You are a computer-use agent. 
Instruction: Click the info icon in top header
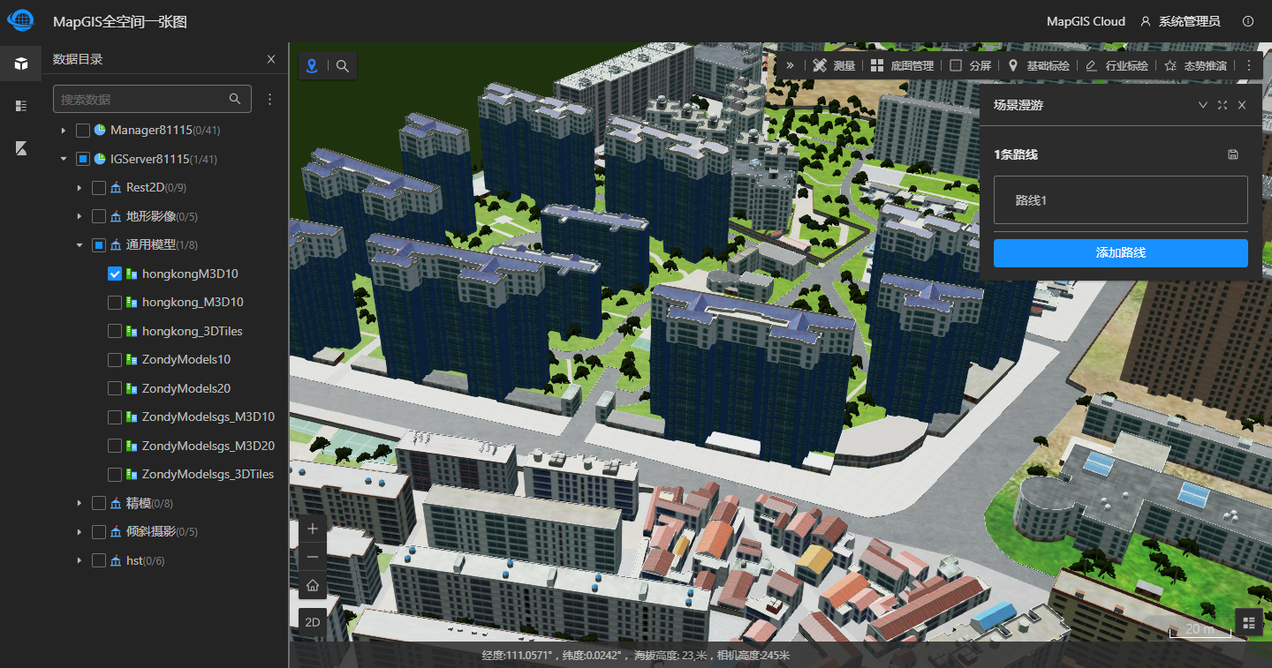pos(1248,21)
